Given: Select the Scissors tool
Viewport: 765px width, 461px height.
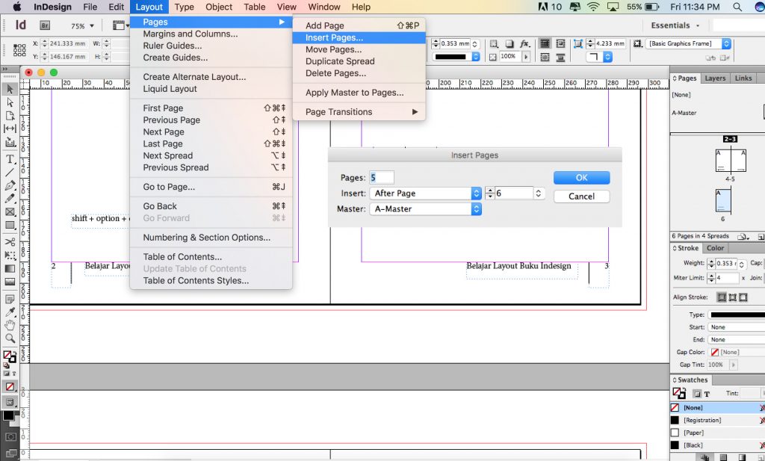Looking at the screenshot, I should point(10,242).
